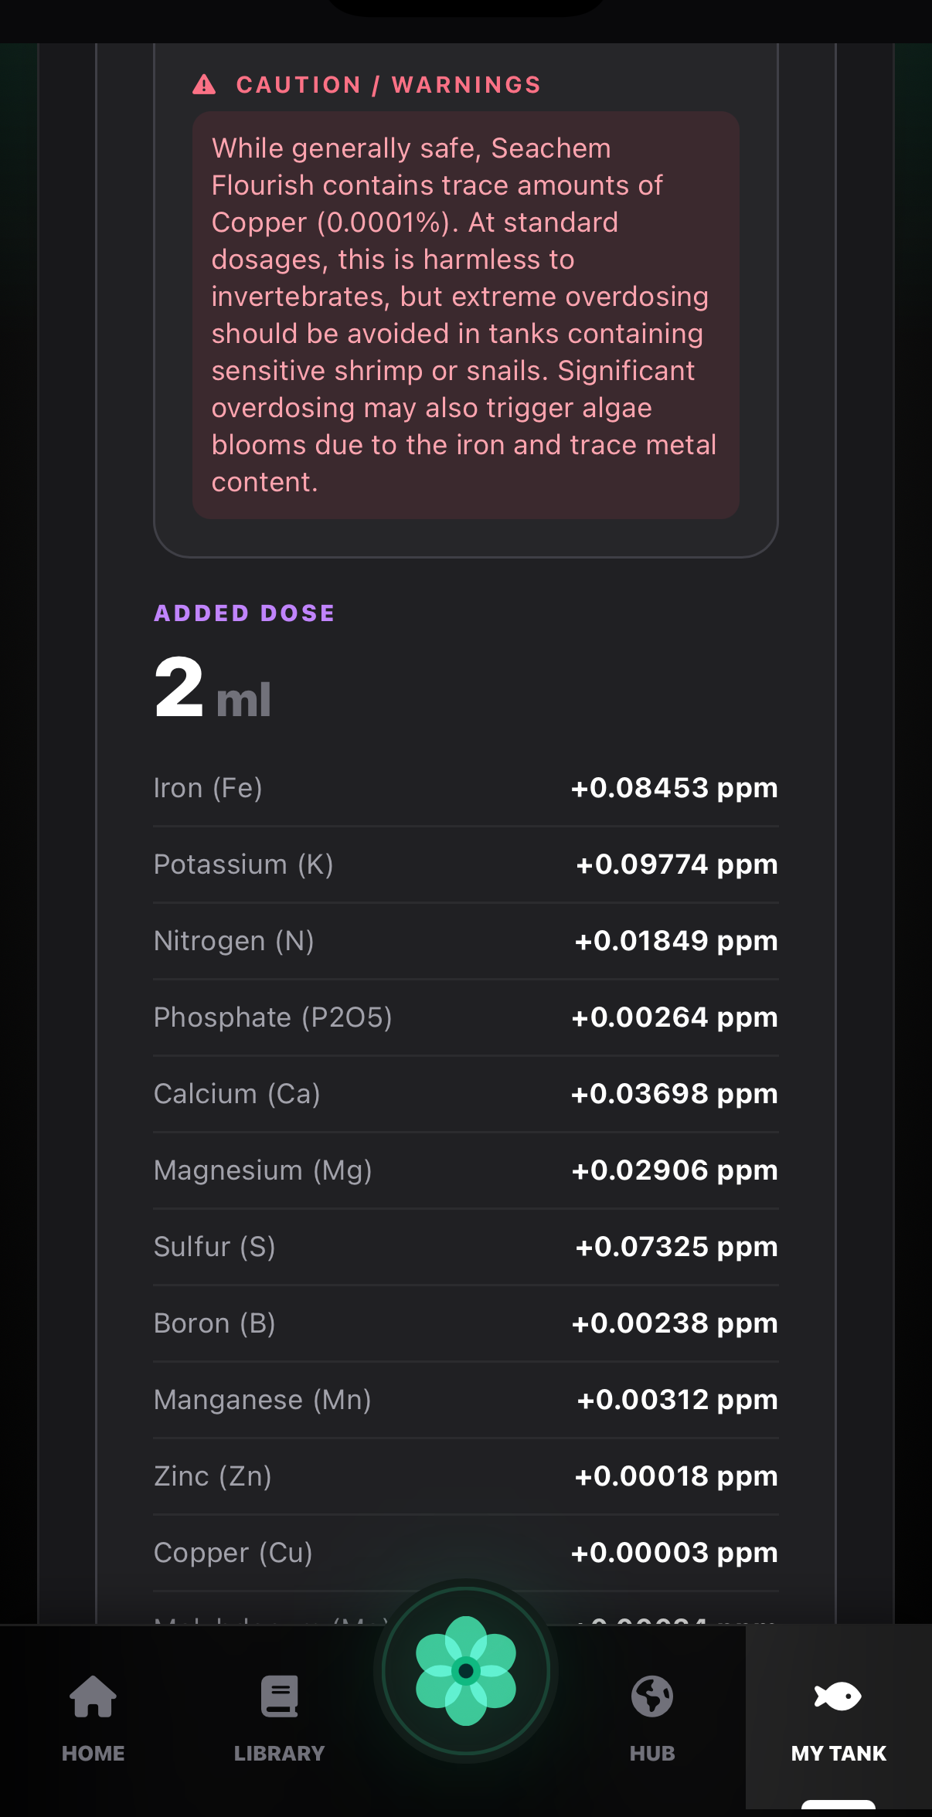Tap the 2 ml added dose value

(213, 689)
